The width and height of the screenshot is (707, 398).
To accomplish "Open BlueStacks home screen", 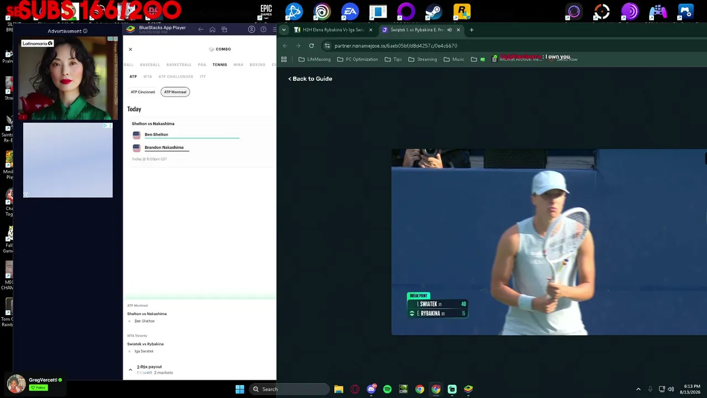I will click(213, 29).
